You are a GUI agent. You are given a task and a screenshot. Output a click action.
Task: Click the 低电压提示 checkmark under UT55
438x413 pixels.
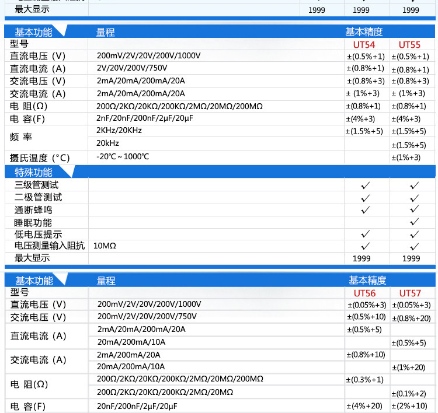click(414, 235)
